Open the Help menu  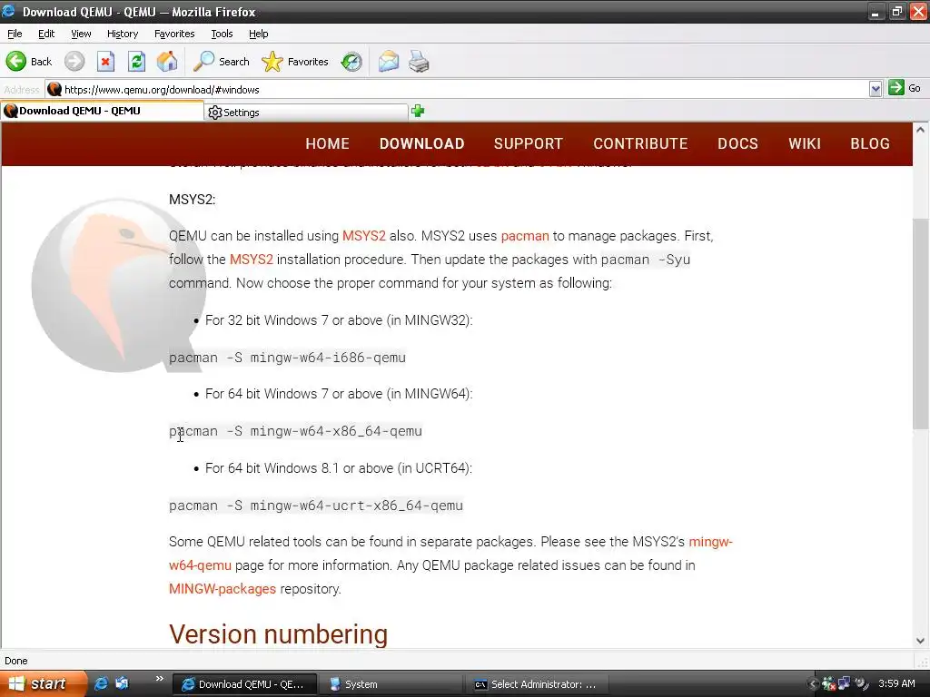[x=258, y=34]
